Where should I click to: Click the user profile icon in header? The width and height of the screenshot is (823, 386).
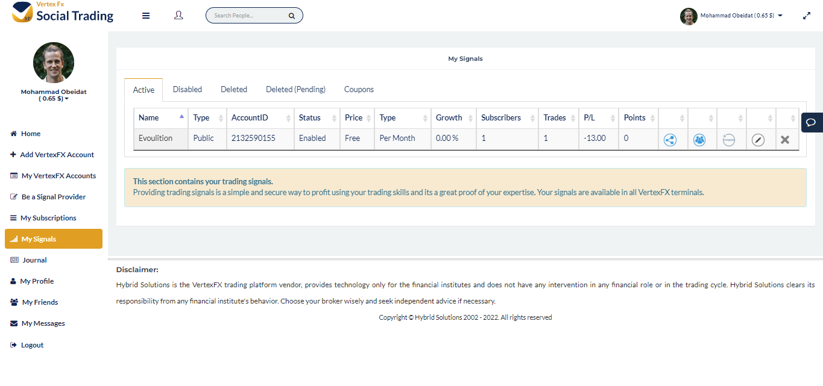coord(178,16)
